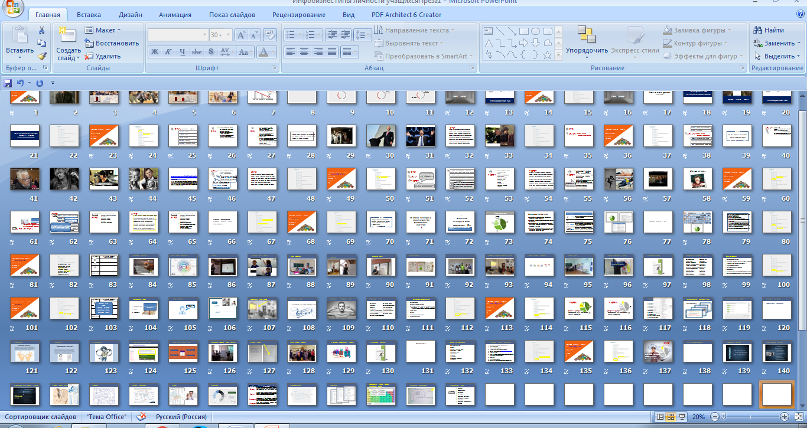Start slide show view from status bar
The height and width of the screenshot is (428, 807).
click(x=682, y=417)
